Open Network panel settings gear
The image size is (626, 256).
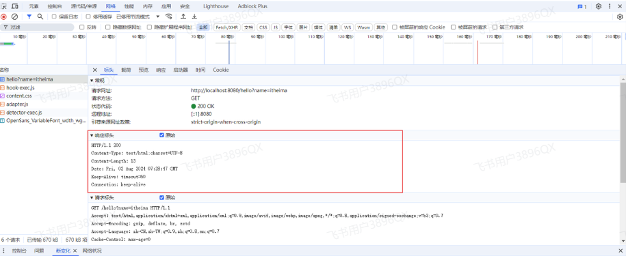tap(620, 16)
